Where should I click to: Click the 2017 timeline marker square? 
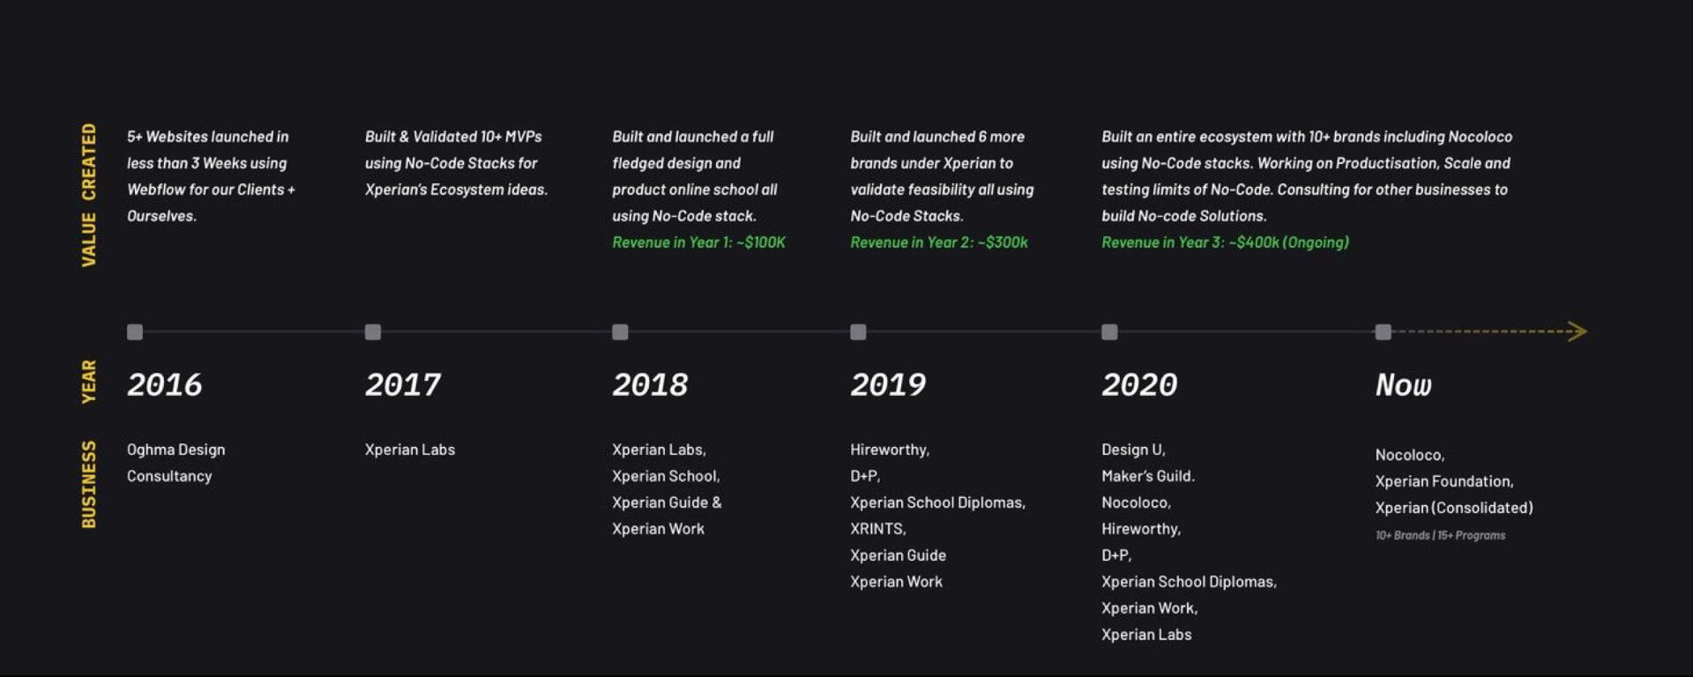point(373,332)
